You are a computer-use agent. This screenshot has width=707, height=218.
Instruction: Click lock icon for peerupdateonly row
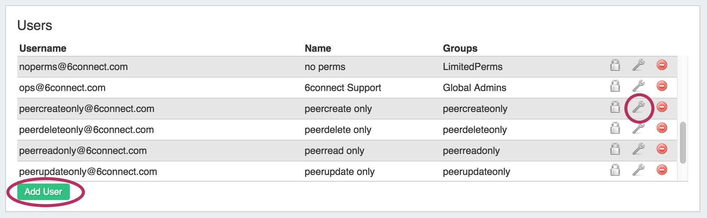615,170
